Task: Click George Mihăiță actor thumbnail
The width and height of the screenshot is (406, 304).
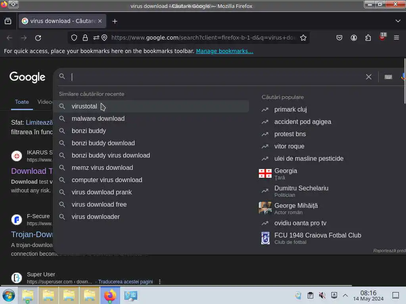Action: click(265, 208)
